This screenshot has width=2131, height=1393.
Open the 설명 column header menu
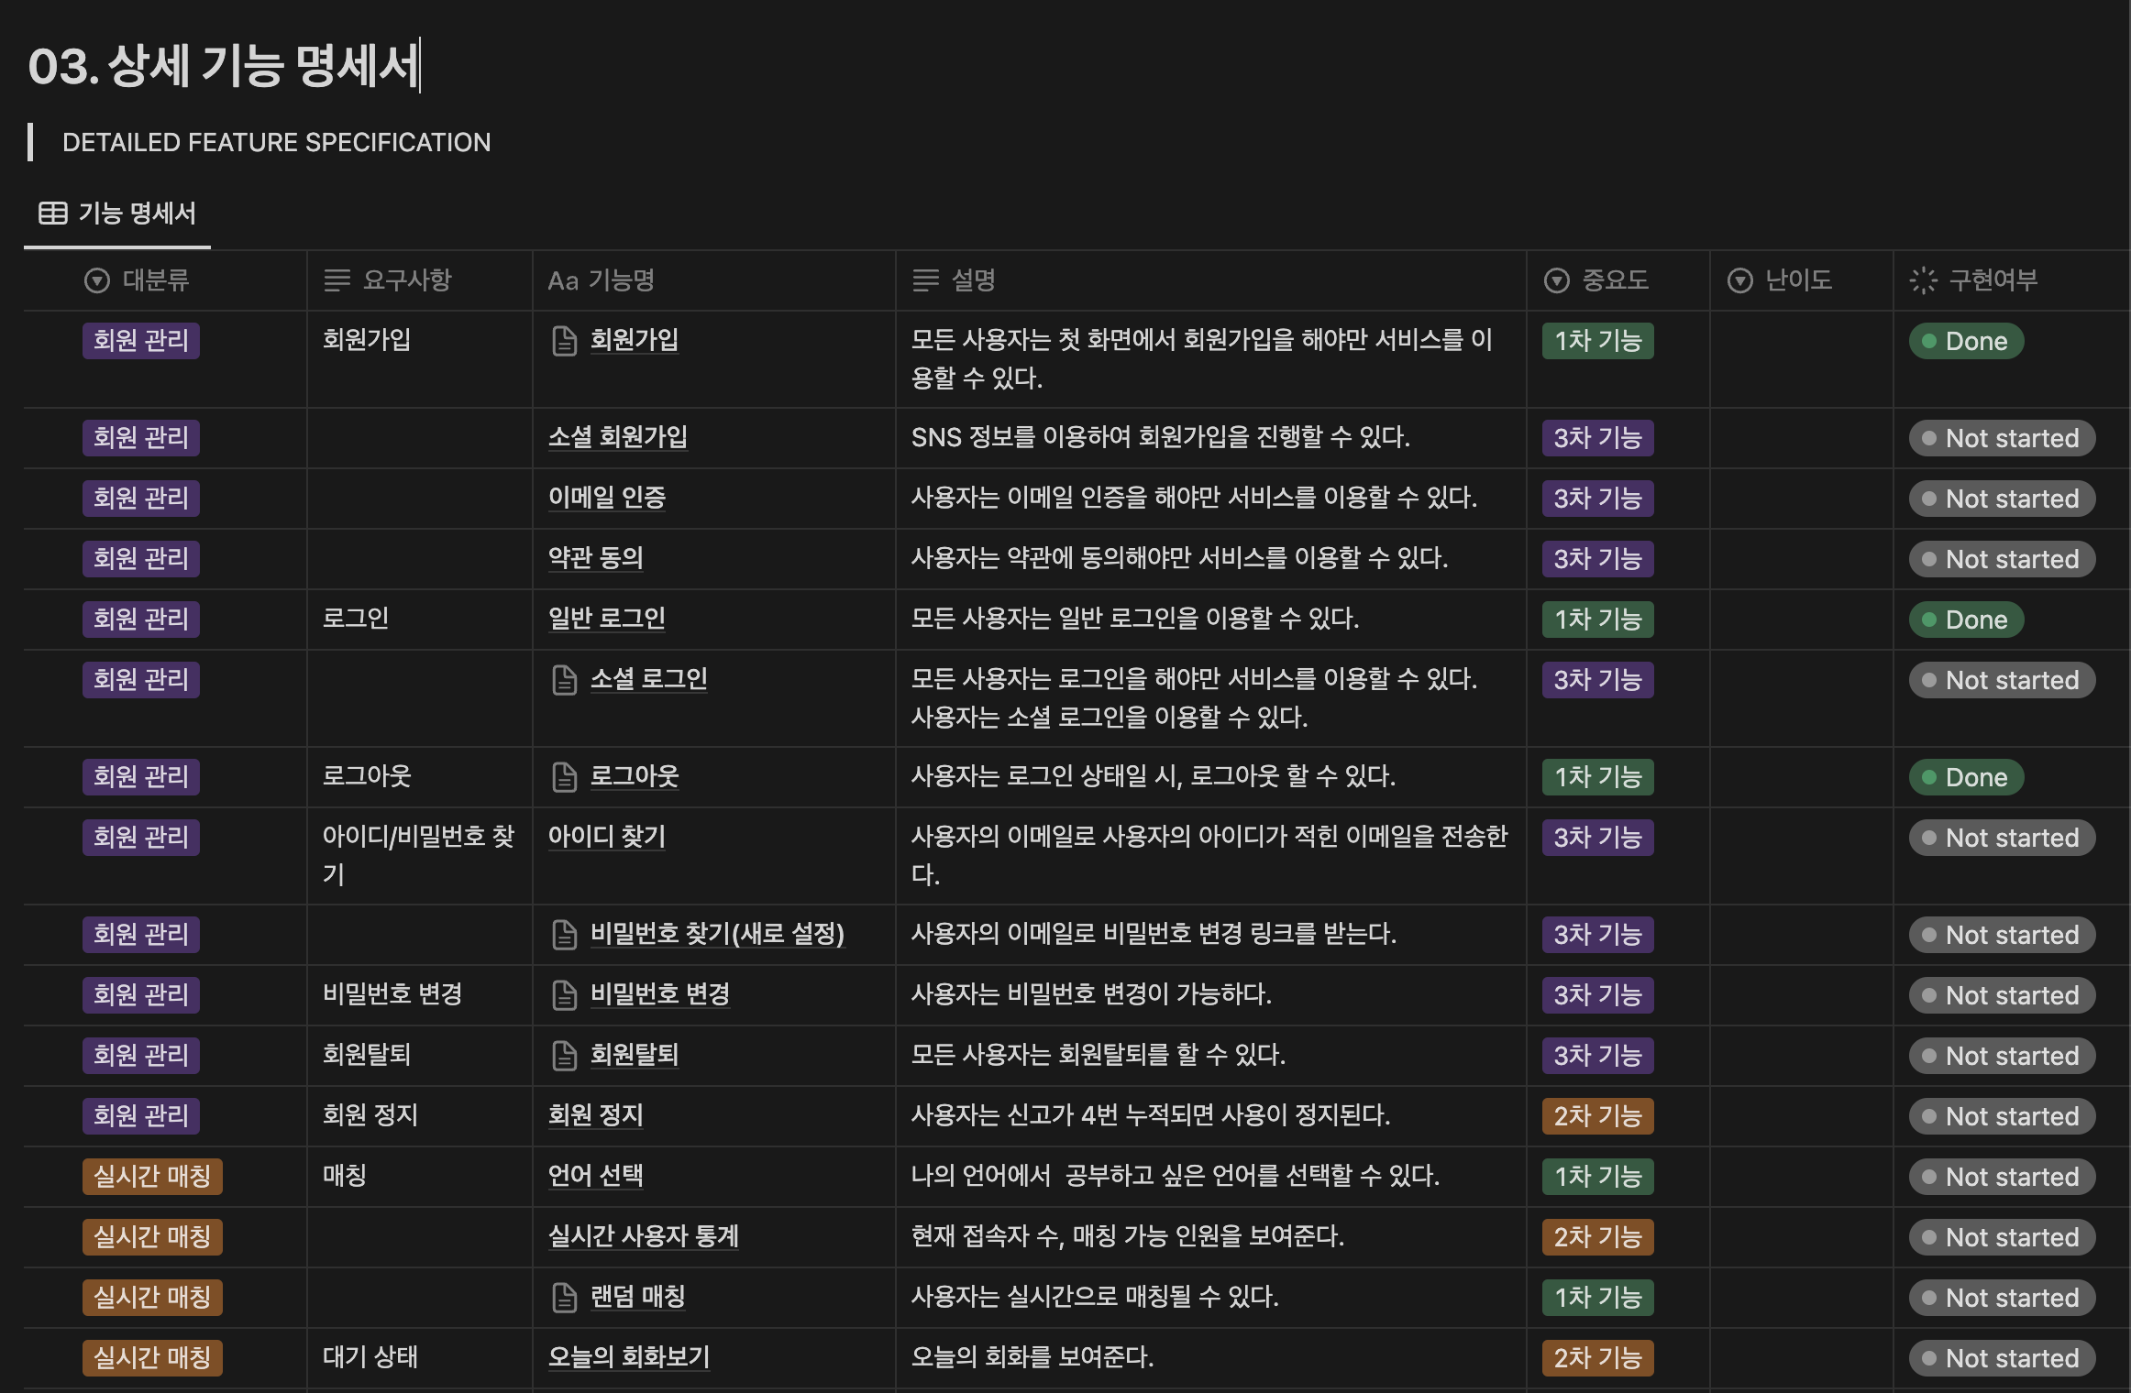click(972, 280)
